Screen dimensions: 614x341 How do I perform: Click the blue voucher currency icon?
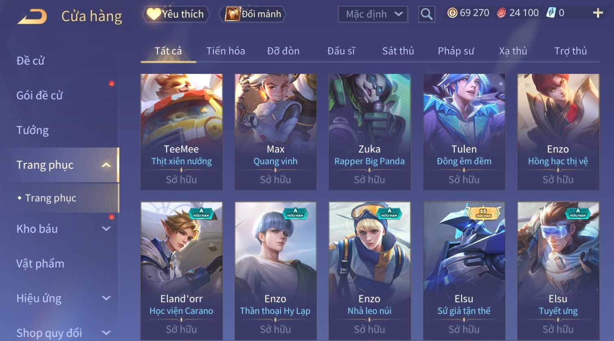551,13
